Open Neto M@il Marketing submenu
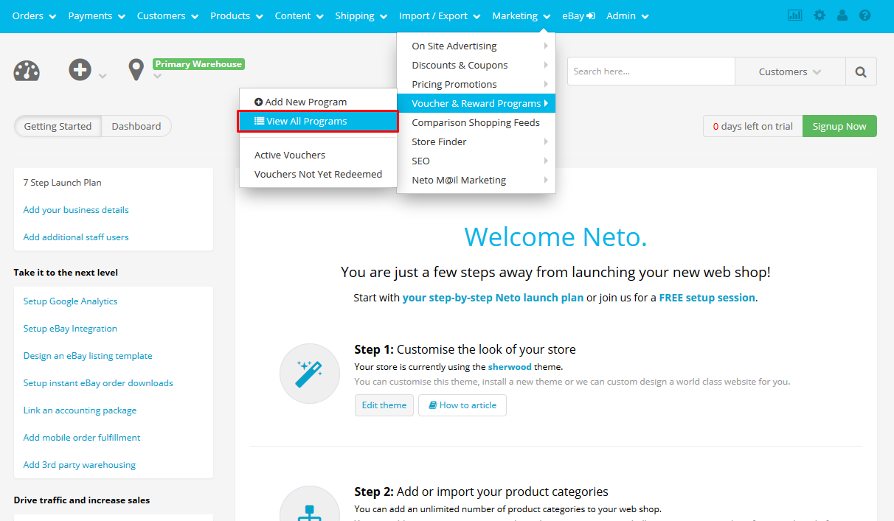 [x=477, y=180]
